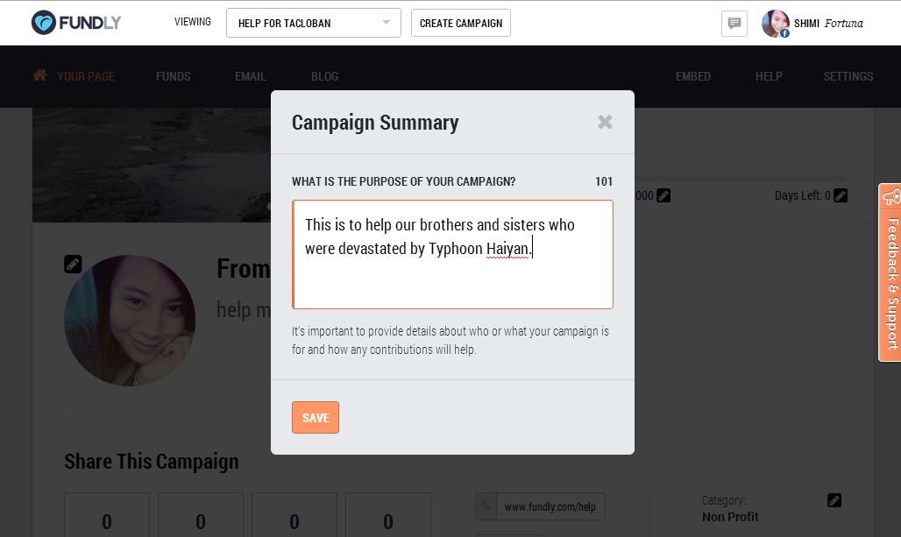901x537 pixels.
Task: Click inside the campaign purpose text box
Action: tap(453, 254)
